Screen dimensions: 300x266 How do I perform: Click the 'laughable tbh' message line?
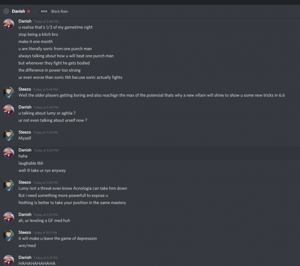(x=31, y=163)
